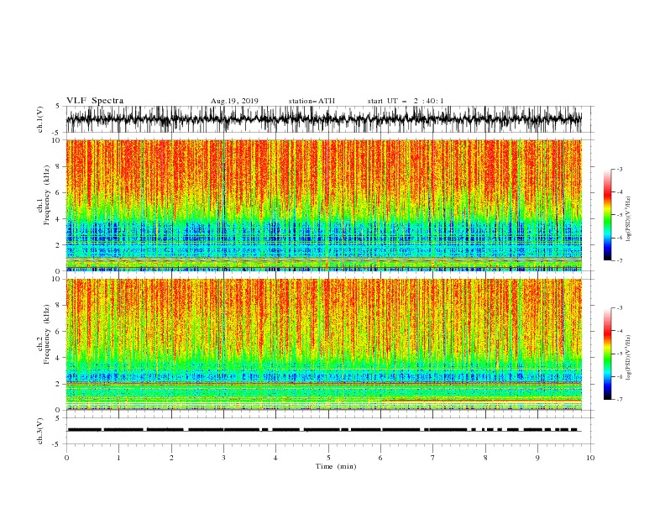This screenshot has height=514, width=665.
Task: Click the "2" tick on the time axis
Action: click(x=171, y=458)
